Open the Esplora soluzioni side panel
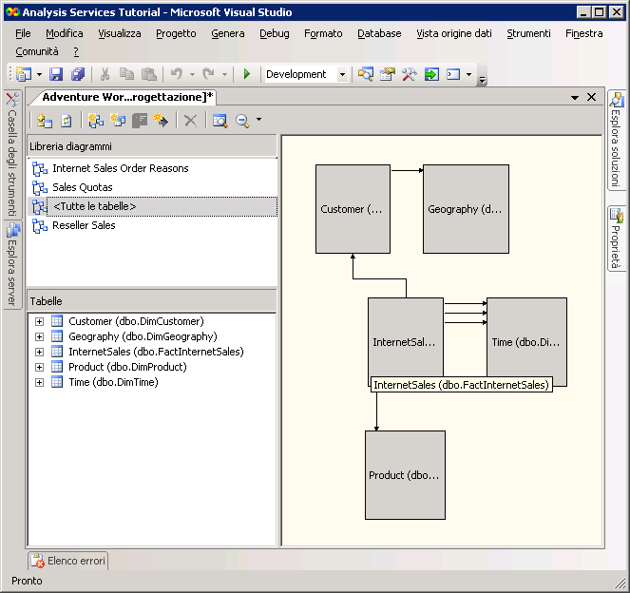Screen dimensions: 630x593 click(617, 141)
